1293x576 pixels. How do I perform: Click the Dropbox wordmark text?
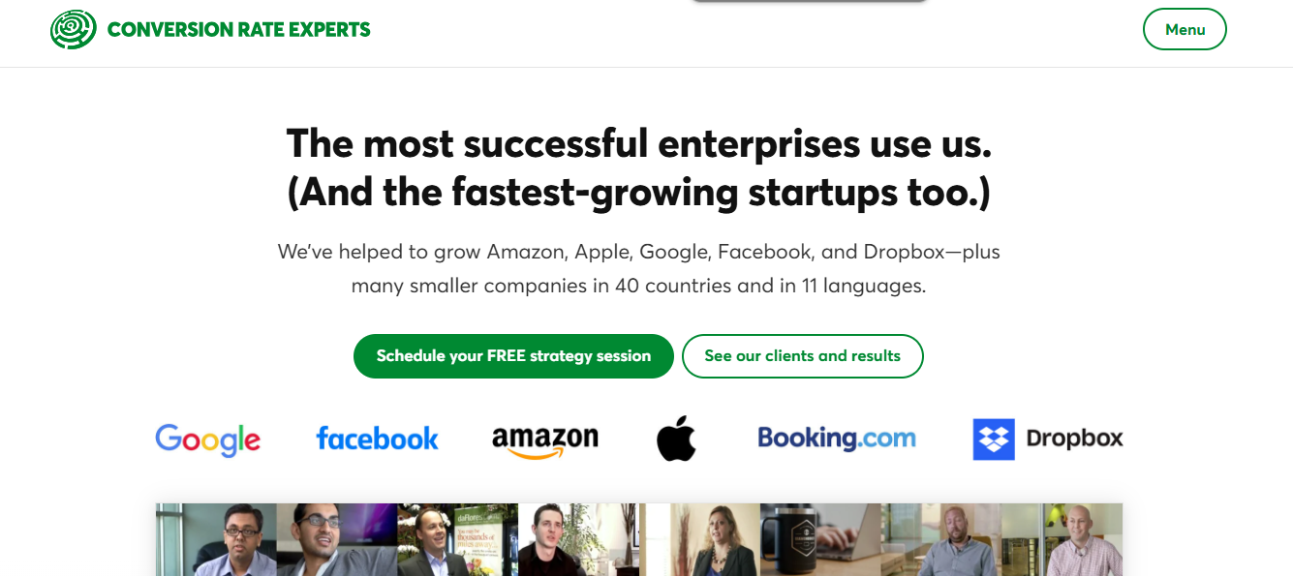coord(1074,439)
